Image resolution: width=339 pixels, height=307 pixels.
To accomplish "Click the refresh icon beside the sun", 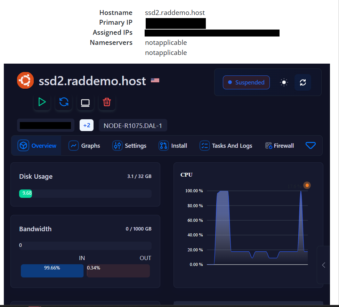I will pyautogui.click(x=302, y=82).
